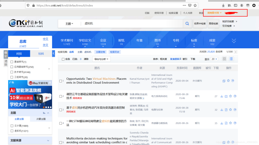Open the 湖南图书馆 account dropdown
The image size is (259, 145).
click(214, 13)
